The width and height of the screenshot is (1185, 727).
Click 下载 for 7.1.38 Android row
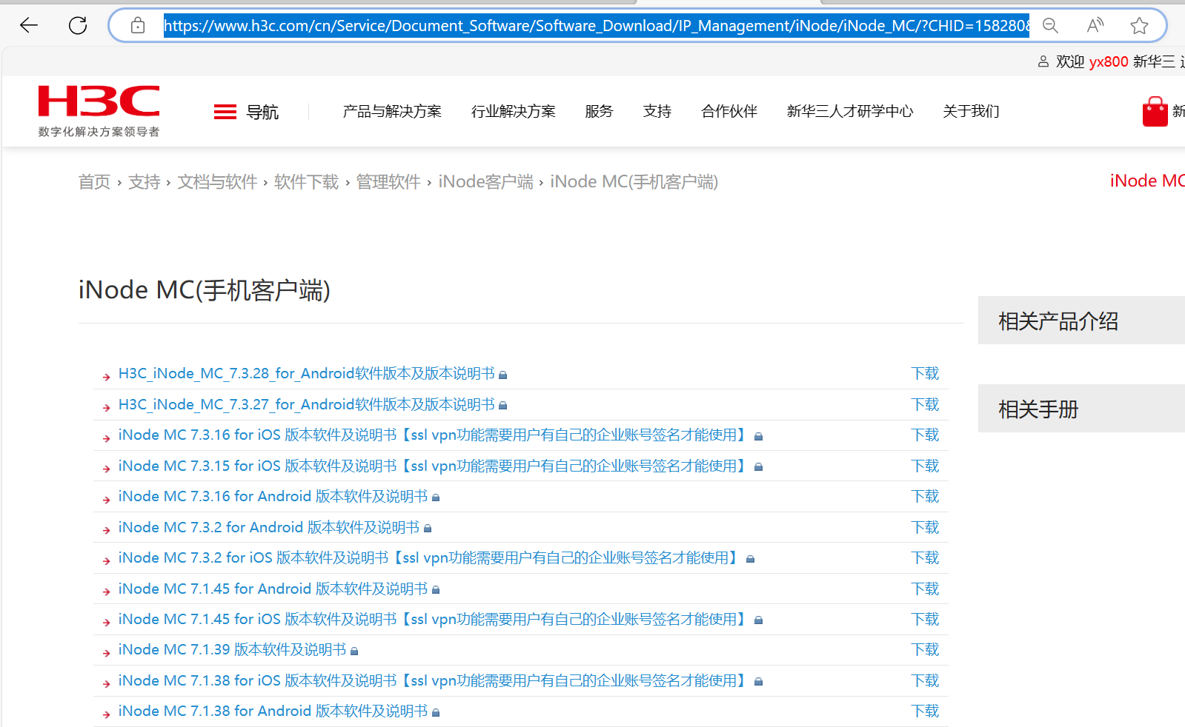pyautogui.click(x=925, y=711)
